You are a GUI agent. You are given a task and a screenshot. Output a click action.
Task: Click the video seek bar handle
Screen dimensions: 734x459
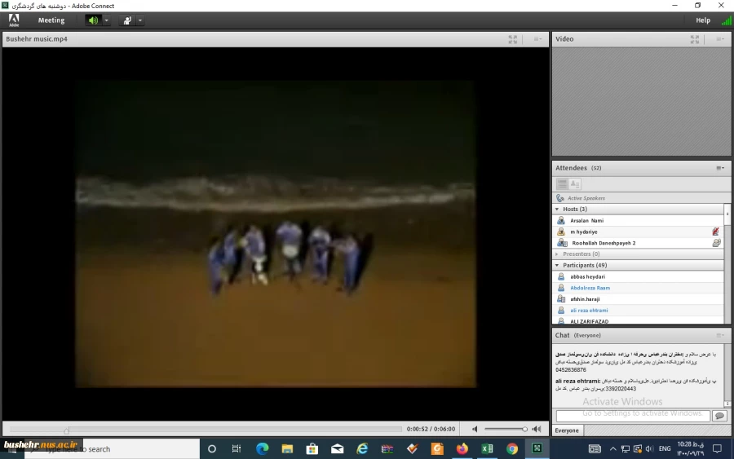tap(67, 430)
